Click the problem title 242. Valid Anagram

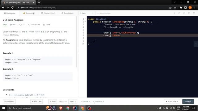click(x=13, y=20)
